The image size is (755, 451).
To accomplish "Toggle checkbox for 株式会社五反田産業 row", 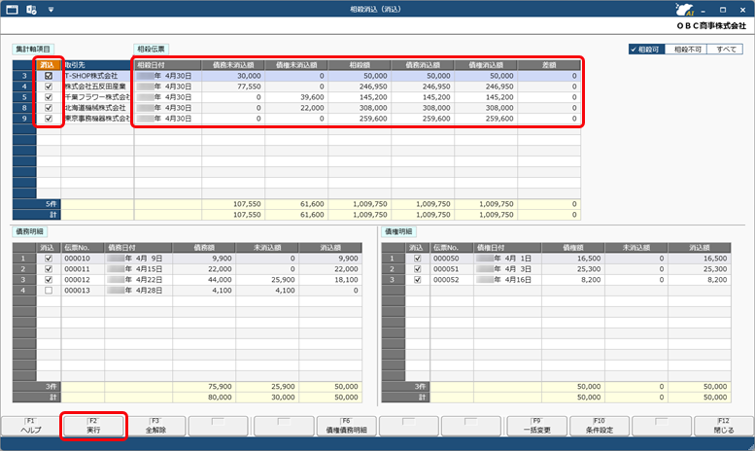I will point(49,87).
